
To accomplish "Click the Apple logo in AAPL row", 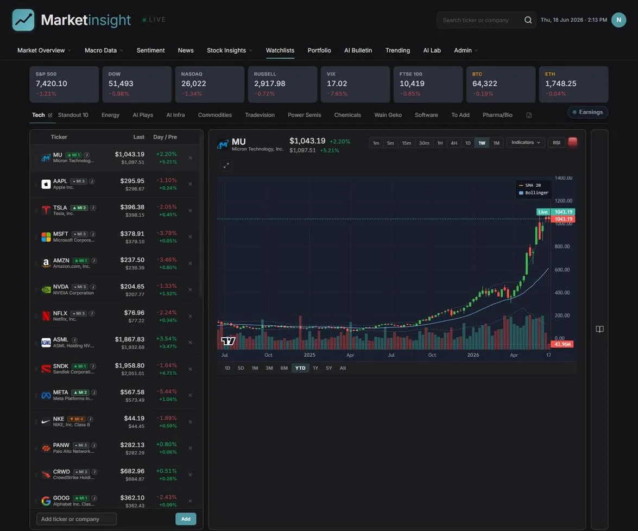I will pos(46,184).
